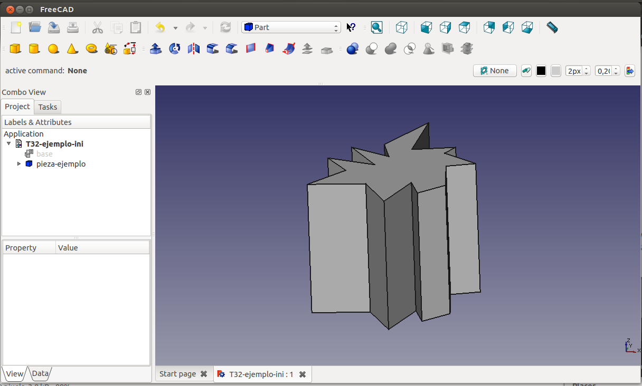Screen dimensions: 642x386
Task: Select the hidden base object in tree
Action: [x=44, y=154]
